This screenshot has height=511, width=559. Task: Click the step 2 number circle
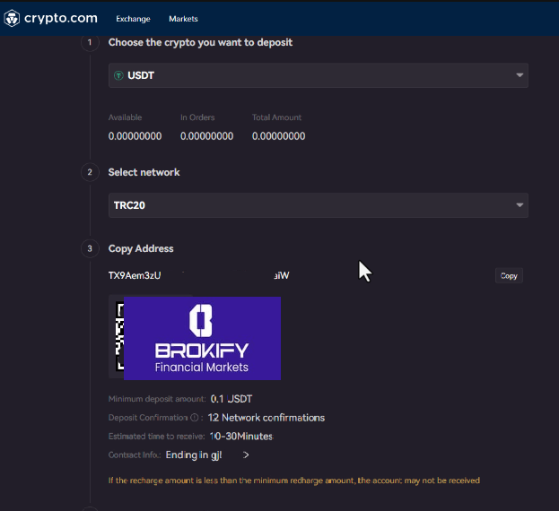(89, 172)
